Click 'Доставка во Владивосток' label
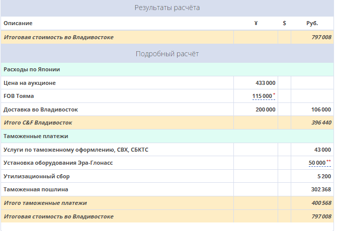This screenshot has width=337, height=231. pos(41,109)
